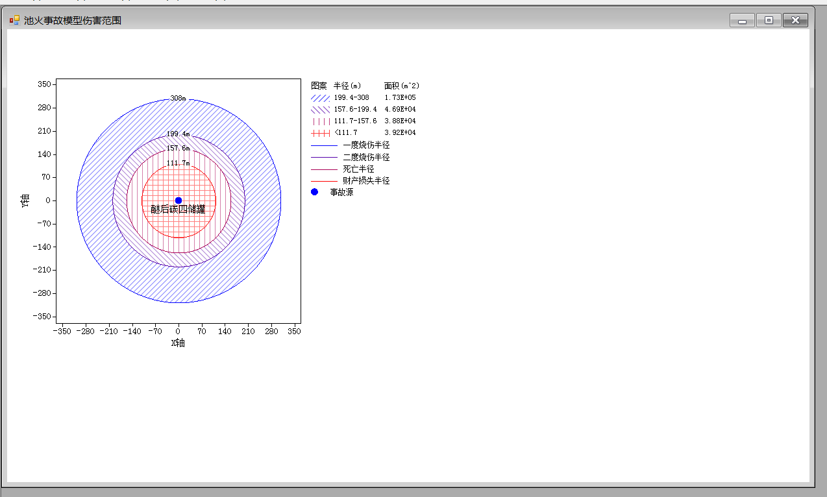
Task: Click the <111.7 grid pattern legend swatch
Action: [321, 132]
